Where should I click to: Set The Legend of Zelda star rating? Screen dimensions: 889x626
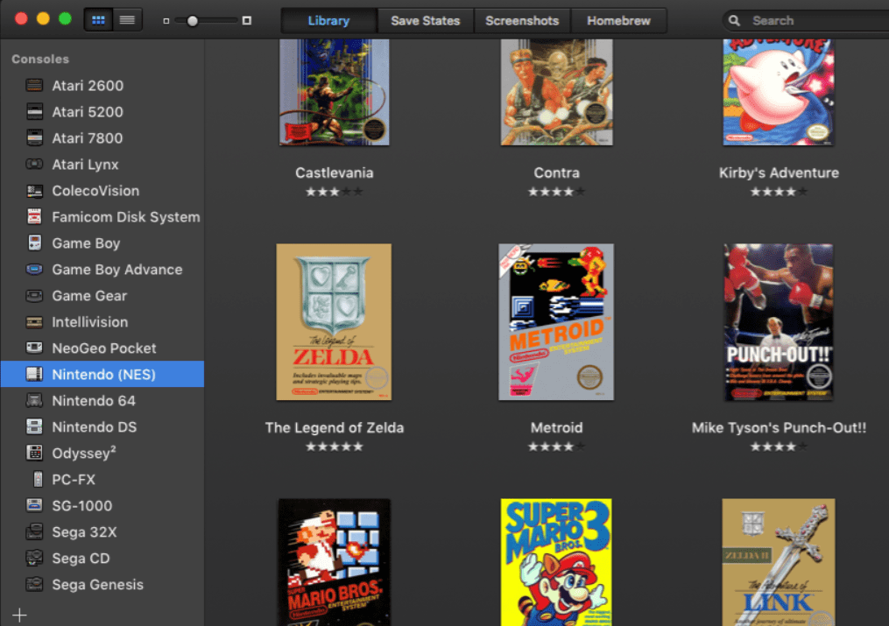[x=335, y=447]
